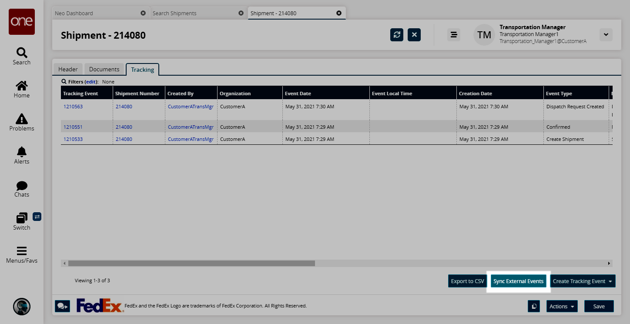The height and width of the screenshot is (324, 630).
Task: Click the Viewing 1-3 of 3 text
Action: tap(92, 281)
